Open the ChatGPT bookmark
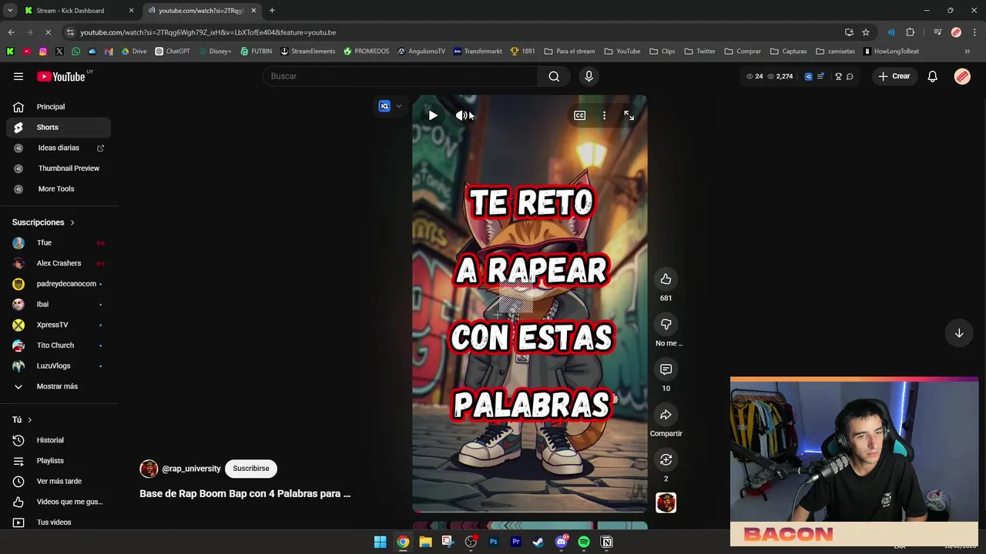This screenshot has height=554, width=986. click(x=173, y=52)
